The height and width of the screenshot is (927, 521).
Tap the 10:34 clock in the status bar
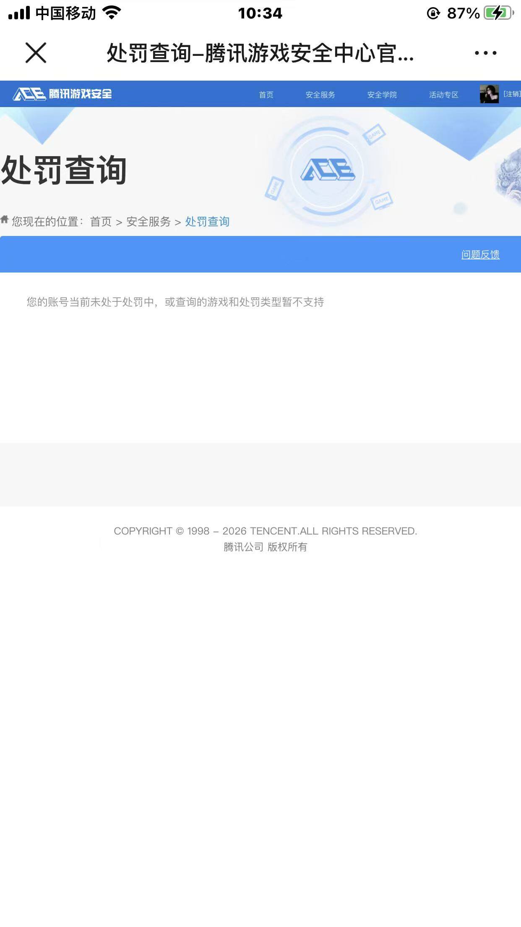(260, 13)
